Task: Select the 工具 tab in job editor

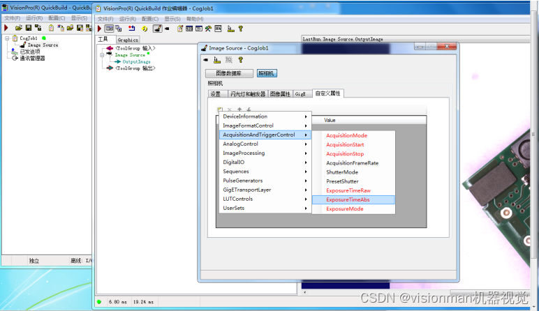Action: pyautogui.click(x=105, y=39)
